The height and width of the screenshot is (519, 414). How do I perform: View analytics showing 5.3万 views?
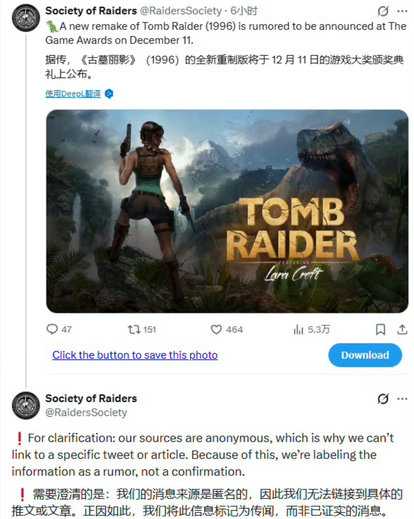tap(311, 329)
